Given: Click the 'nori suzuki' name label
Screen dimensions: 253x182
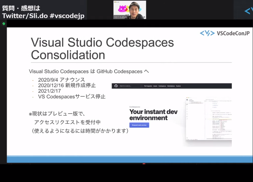Looking at the screenshot, I should coord(120,17).
